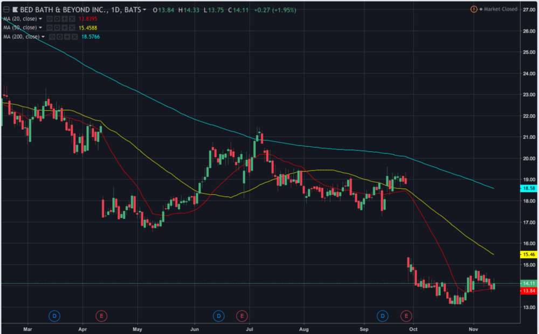Expand the MA (200, close) dropdown arrow

click(44, 37)
